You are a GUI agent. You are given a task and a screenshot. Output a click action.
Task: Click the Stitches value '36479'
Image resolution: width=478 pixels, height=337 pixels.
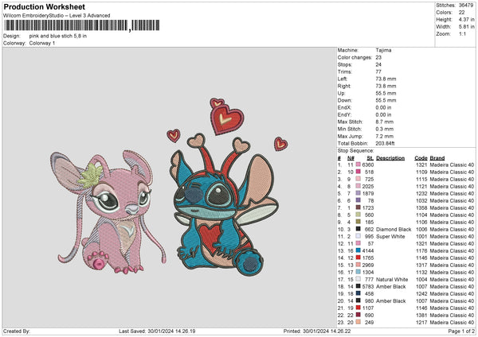(466, 6)
